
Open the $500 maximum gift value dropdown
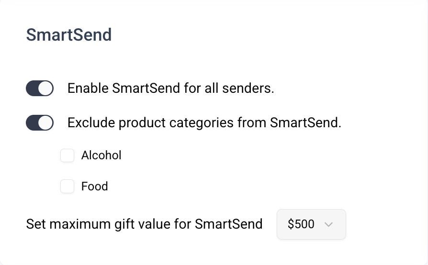click(311, 224)
